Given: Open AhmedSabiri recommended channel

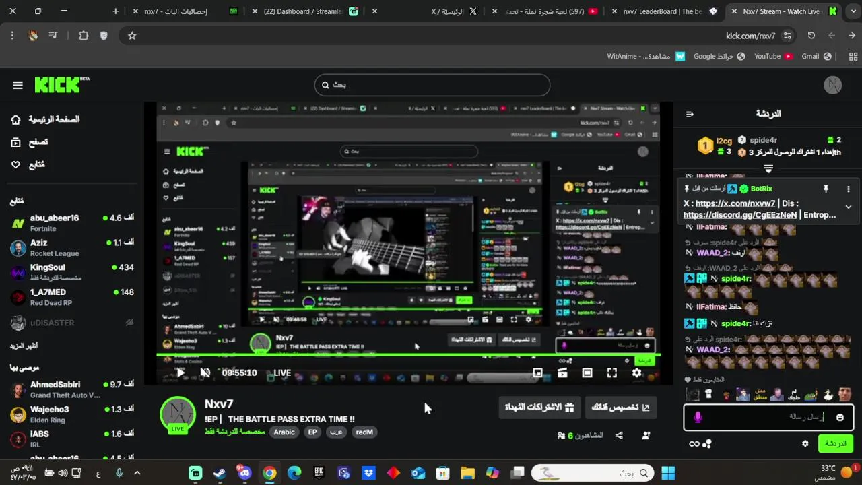Looking at the screenshot, I should (71, 389).
